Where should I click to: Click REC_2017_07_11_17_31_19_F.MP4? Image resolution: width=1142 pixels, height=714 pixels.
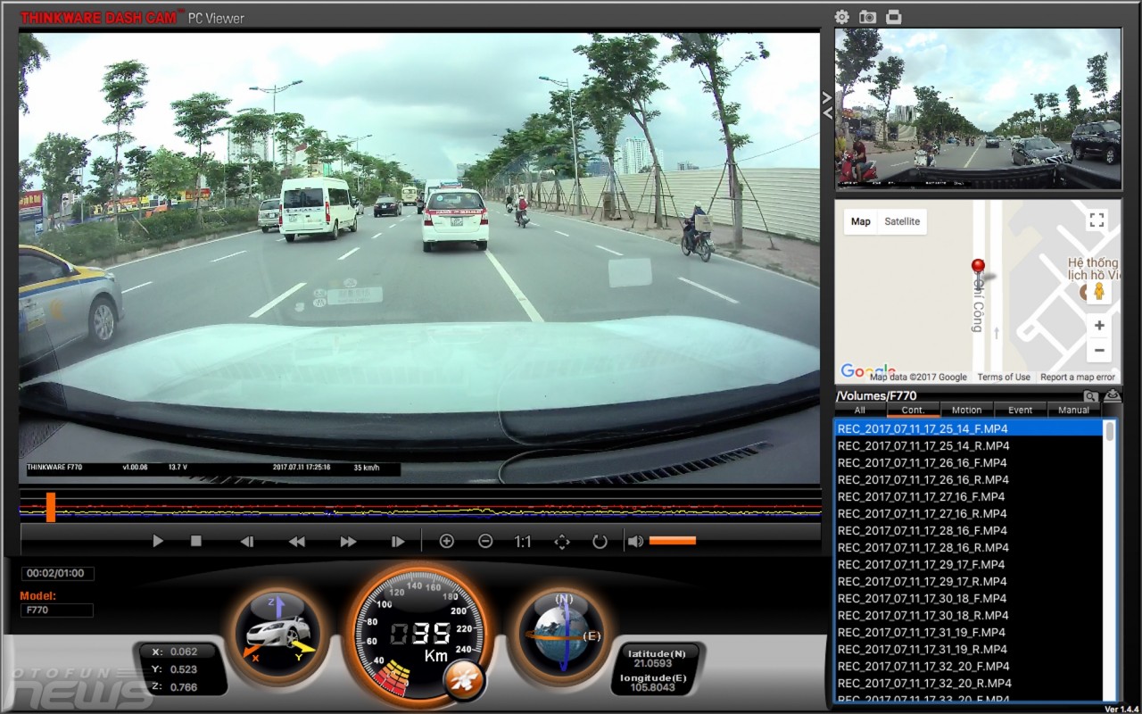[x=969, y=632]
